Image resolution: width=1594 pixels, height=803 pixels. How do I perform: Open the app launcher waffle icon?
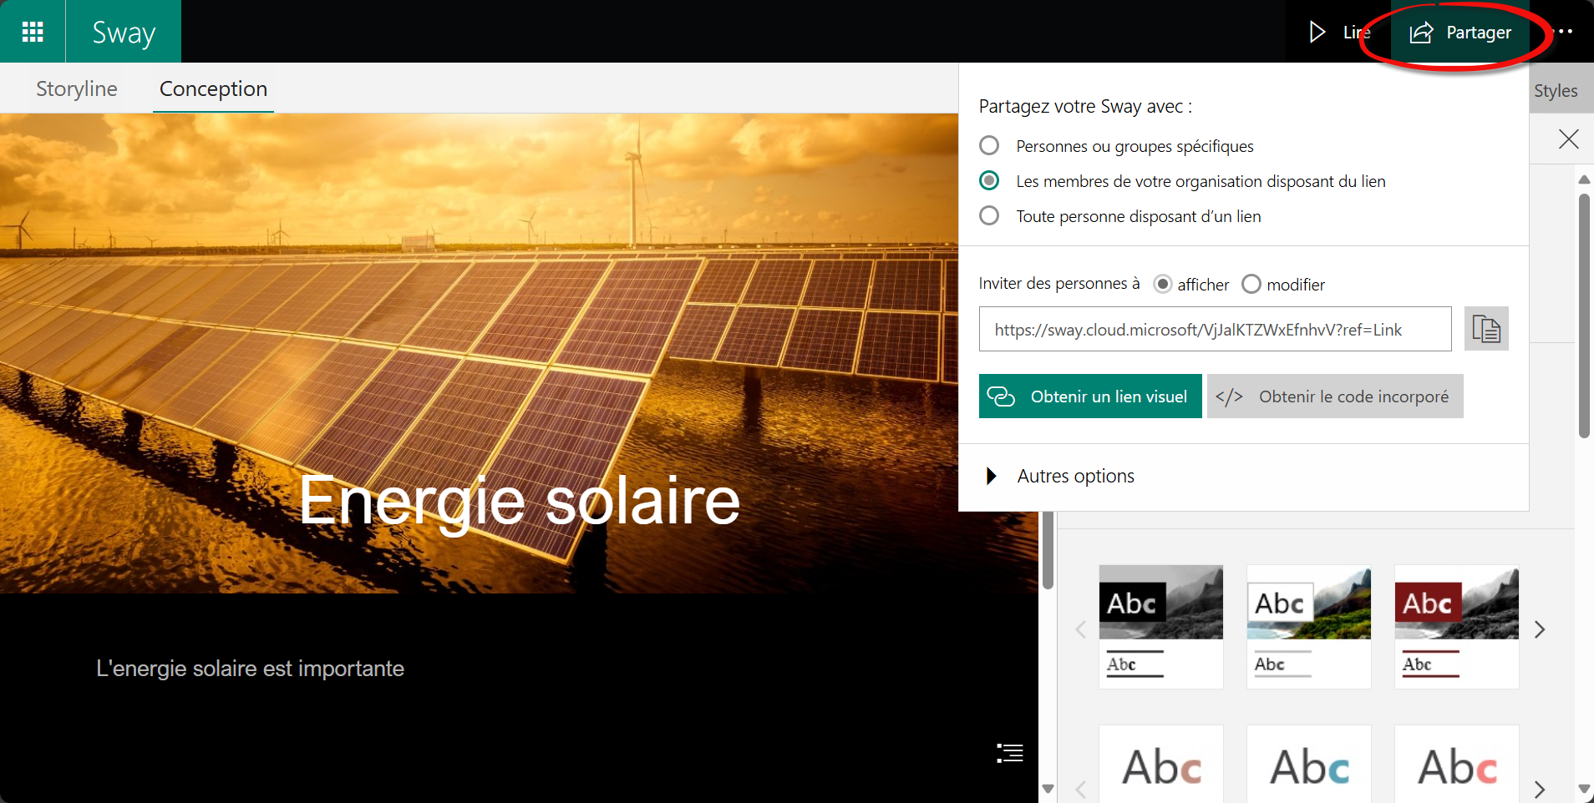coord(33,32)
